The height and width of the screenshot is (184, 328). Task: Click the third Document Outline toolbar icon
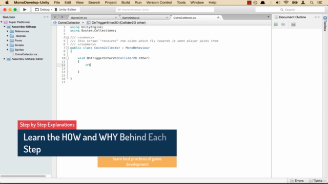293,25
